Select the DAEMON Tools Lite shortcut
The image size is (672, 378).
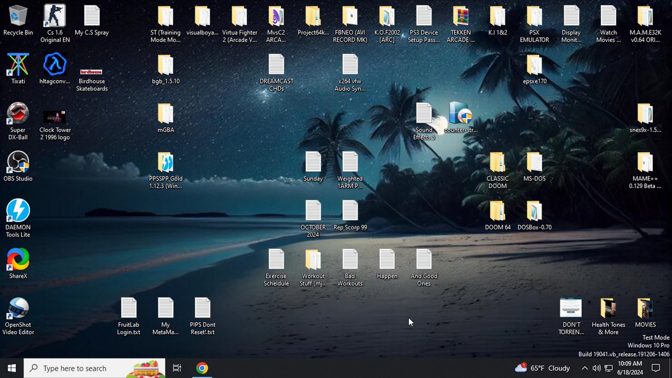(x=18, y=219)
